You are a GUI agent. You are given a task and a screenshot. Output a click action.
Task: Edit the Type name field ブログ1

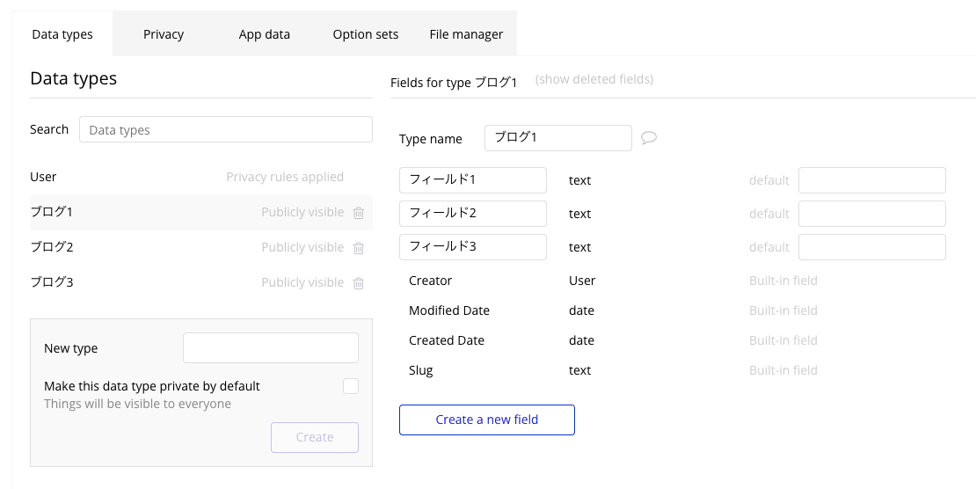[x=557, y=138]
